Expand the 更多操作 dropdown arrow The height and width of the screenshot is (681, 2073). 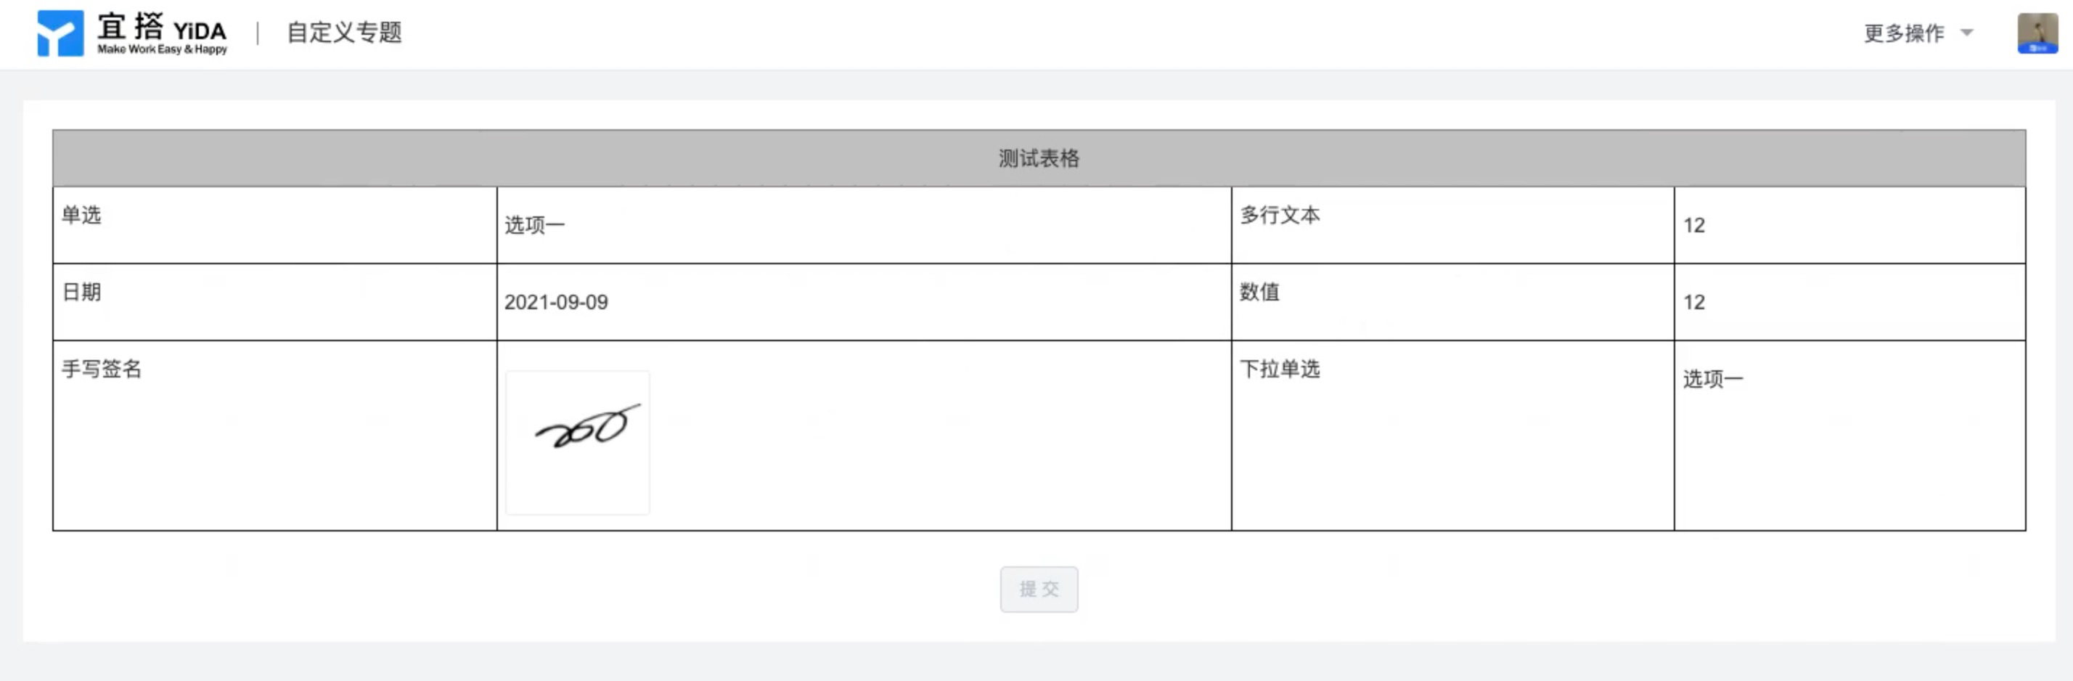point(1967,33)
